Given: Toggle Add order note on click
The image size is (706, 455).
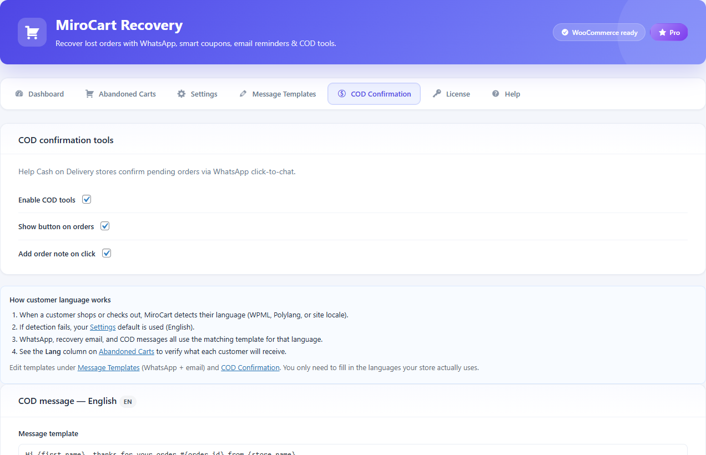Looking at the screenshot, I should [x=107, y=253].
